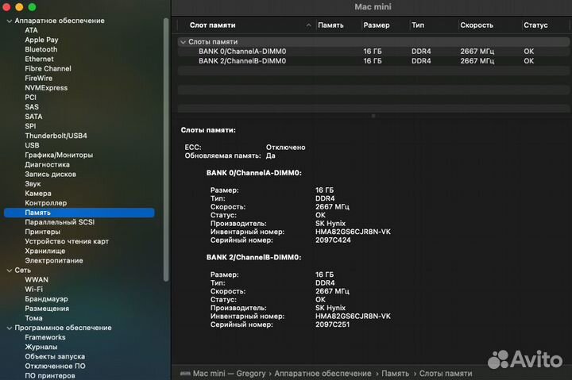Select WWAN under Сеть
This screenshot has width=572, height=380.
(37, 279)
